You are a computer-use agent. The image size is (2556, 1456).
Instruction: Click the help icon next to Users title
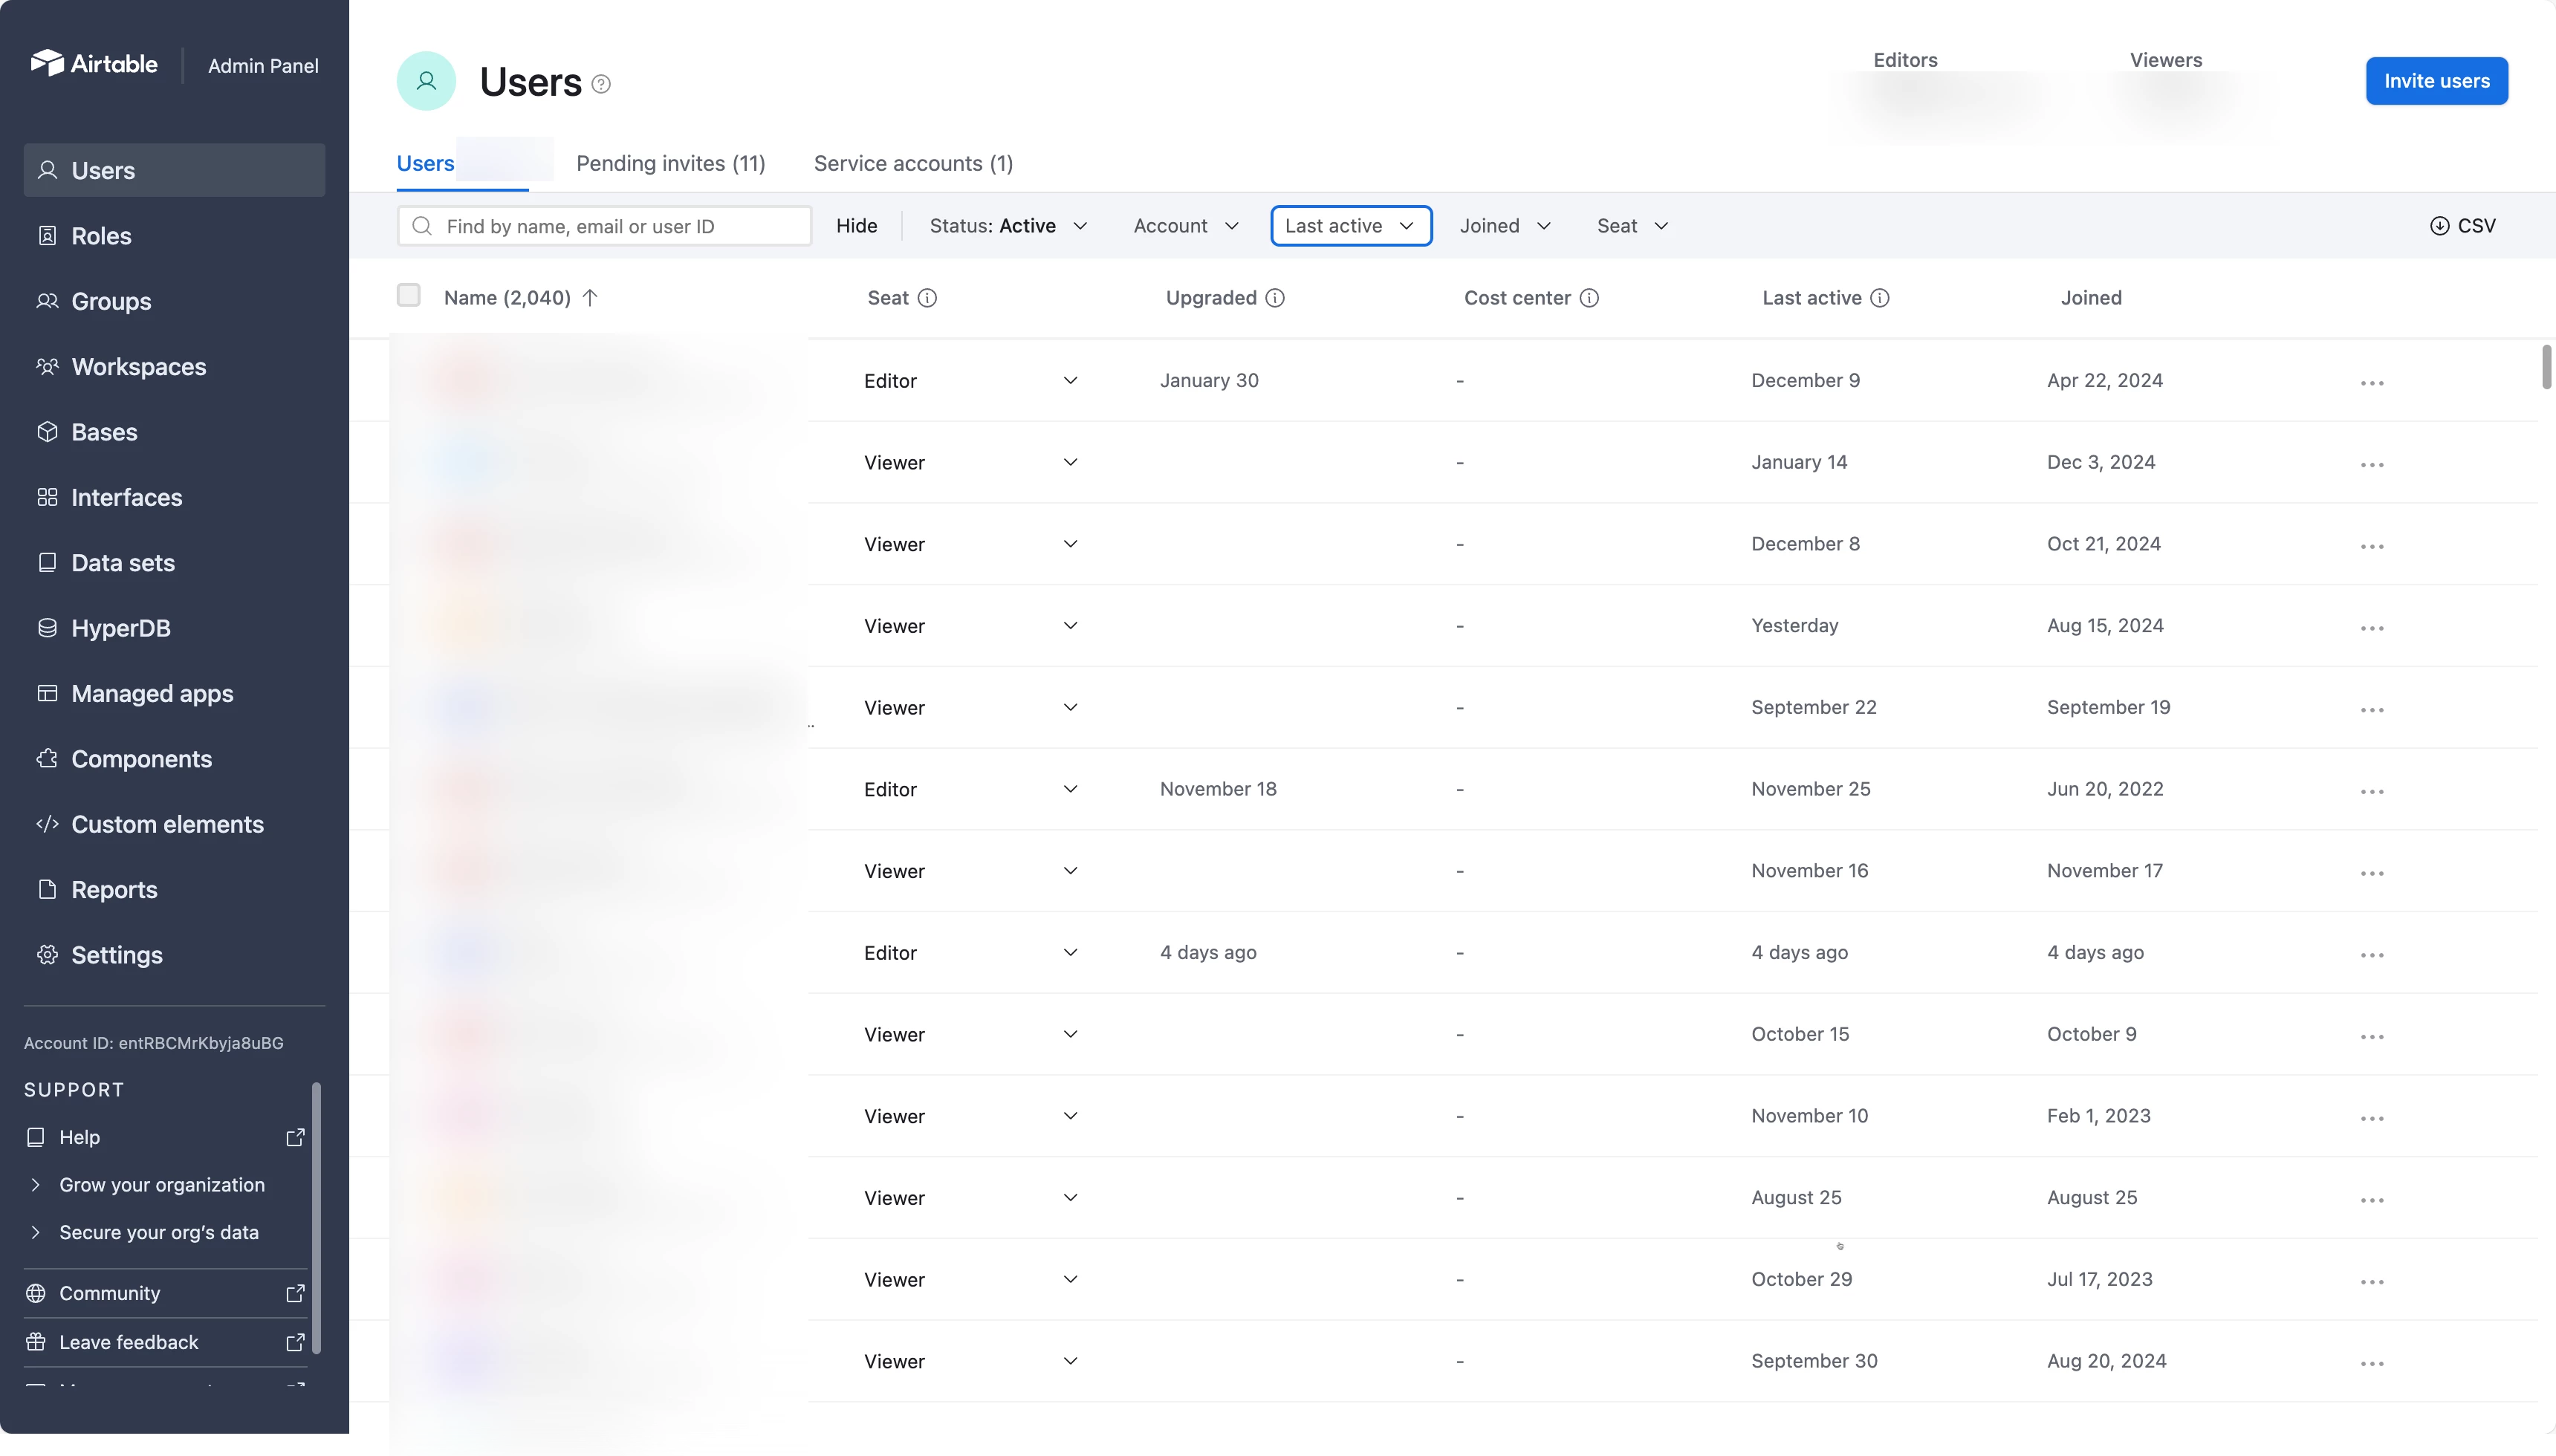(x=601, y=84)
